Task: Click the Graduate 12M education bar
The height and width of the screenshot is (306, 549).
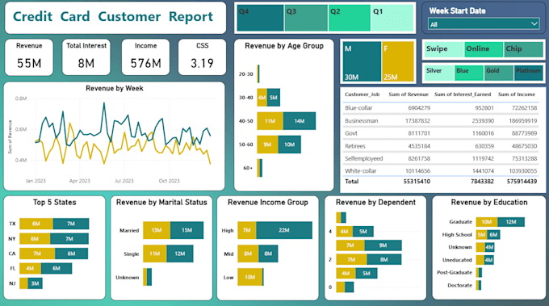Action: point(511,222)
